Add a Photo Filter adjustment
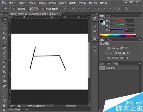 click(x=120, y=53)
